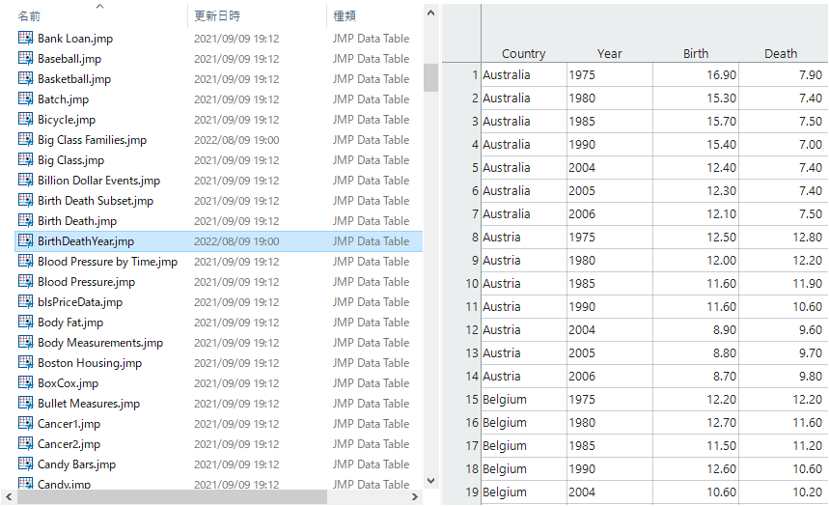
Task: Click Year cell 2006 in row 14
Action: pyautogui.click(x=610, y=376)
